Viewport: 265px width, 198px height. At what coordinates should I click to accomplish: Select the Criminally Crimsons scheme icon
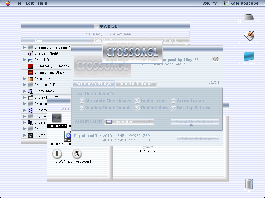pos(31,66)
